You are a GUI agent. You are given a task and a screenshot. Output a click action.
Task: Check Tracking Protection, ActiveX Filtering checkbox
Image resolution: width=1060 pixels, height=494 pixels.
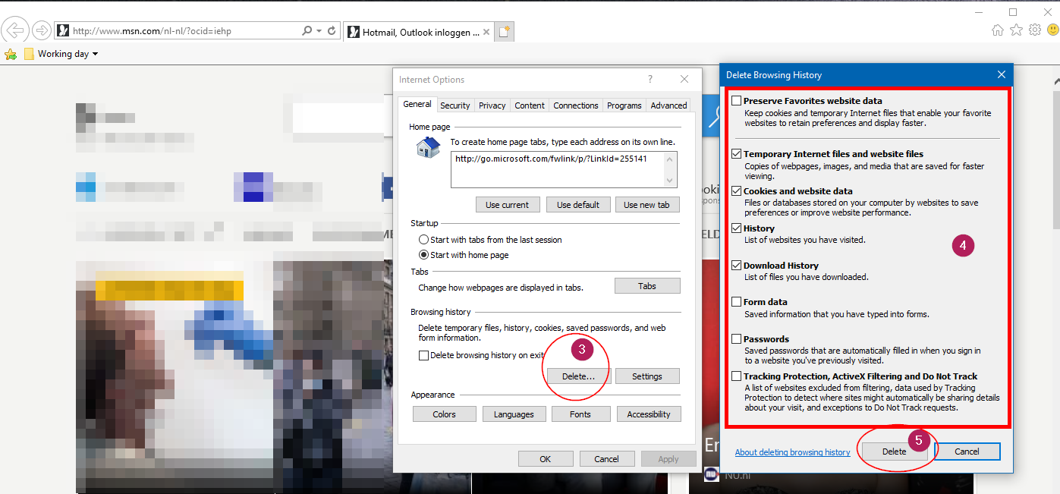(x=737, y=376)
